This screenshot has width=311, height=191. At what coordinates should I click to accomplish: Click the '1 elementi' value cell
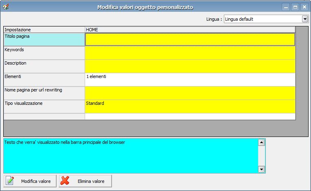point(190,80)
